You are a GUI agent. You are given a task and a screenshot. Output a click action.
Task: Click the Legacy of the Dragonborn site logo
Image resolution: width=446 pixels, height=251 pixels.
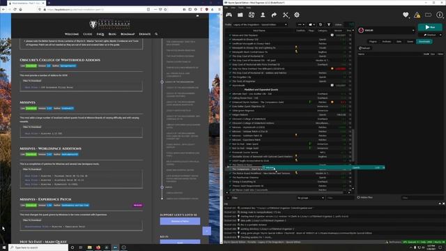coord(109,24)
